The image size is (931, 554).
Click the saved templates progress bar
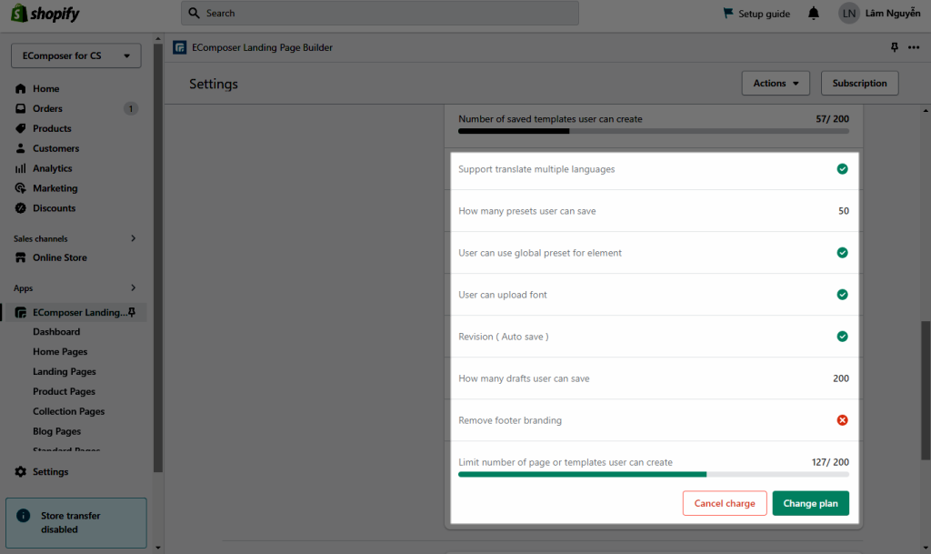click(x=653, y=131)
